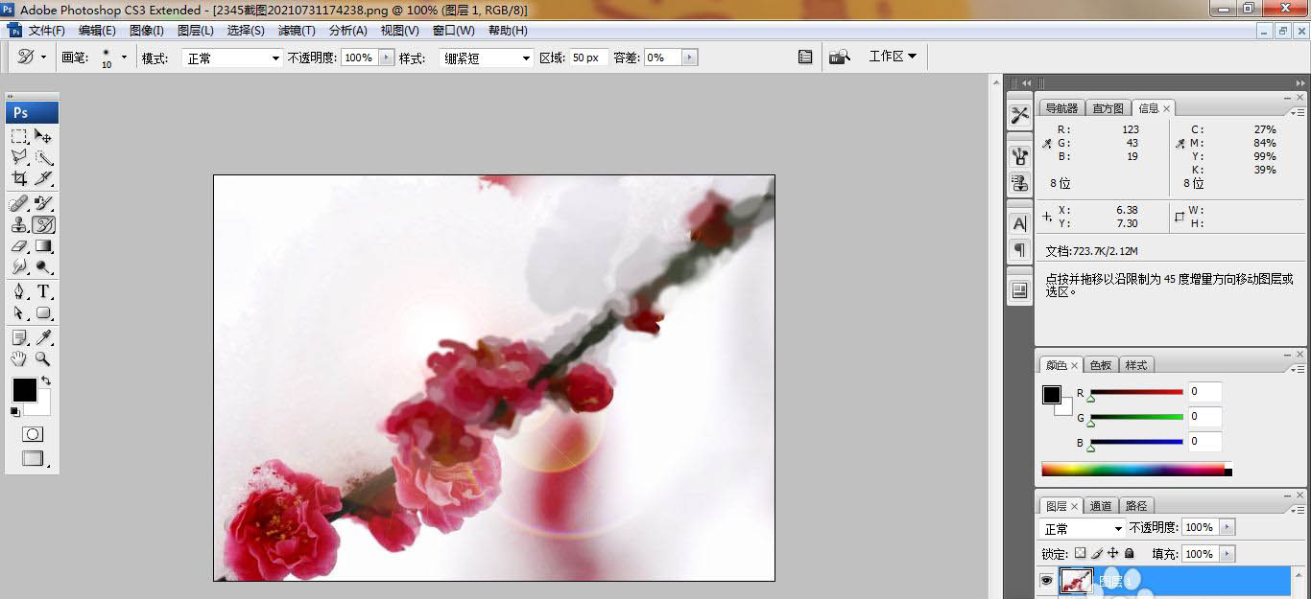Open the 模式 dropdown showing 正常

pyautogui.click(x=231, y=58)
